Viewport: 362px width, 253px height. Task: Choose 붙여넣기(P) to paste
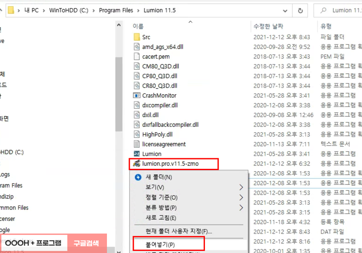[x=160, y=245]
